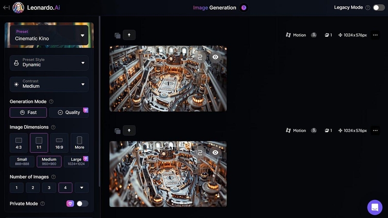
Task: Expand the Preset Style Dynamic dropdown
Action: point(49,62)
